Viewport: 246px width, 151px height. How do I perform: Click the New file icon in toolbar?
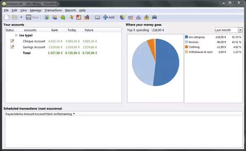tap(7, 17)
